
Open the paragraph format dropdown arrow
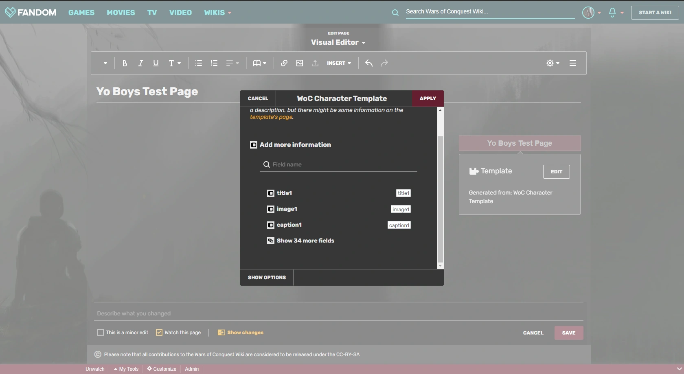tap(105, 63)
